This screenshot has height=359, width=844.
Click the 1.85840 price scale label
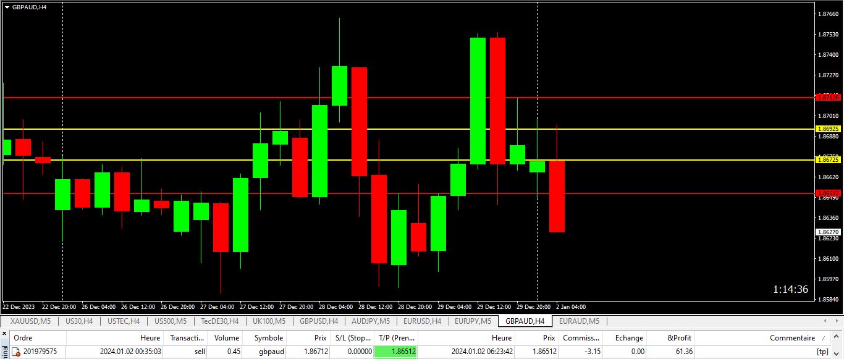click(828, 300)
